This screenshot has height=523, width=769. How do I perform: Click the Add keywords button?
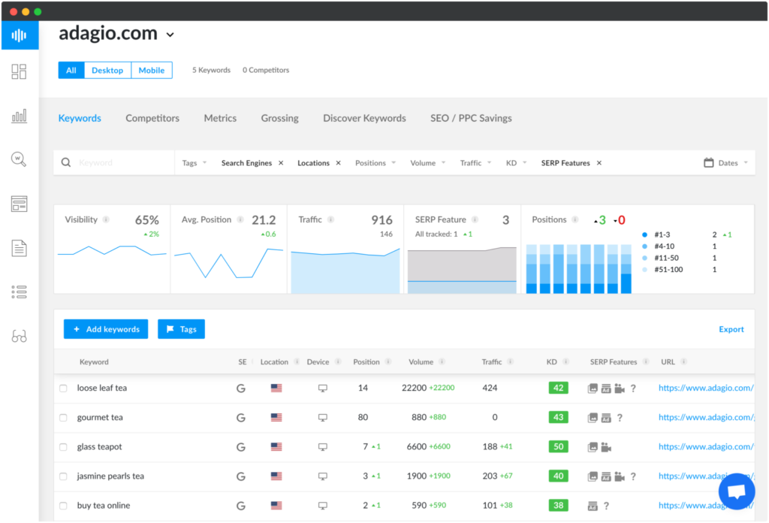click(106, 329)
